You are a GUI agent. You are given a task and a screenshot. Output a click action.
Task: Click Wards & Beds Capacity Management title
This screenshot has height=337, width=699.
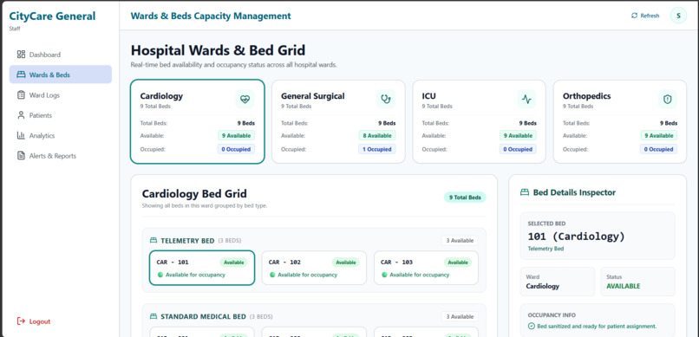(211, 16)
